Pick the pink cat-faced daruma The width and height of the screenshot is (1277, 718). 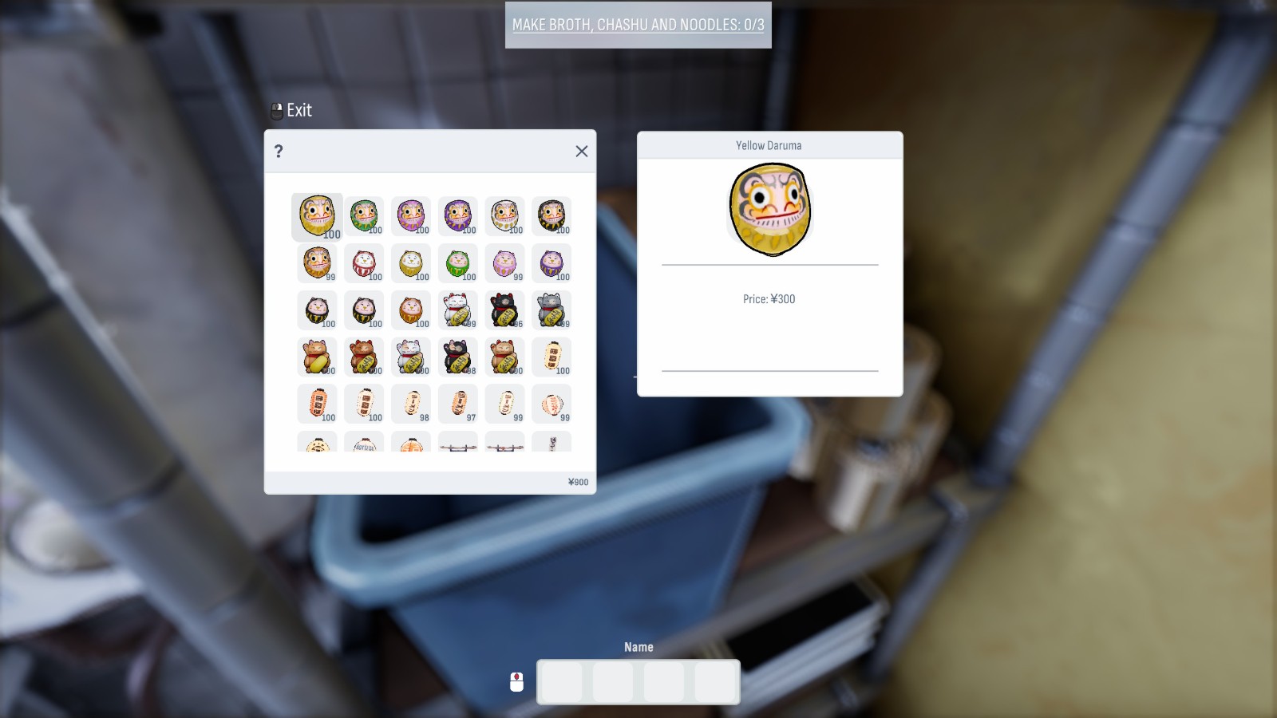tap(505, 263)
